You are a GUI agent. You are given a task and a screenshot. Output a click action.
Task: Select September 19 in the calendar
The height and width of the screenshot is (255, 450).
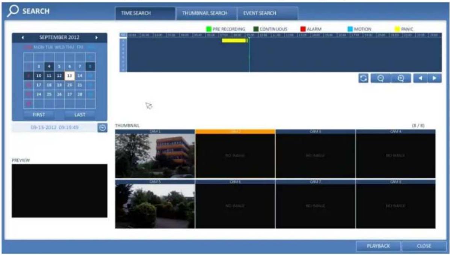[59, 85]
